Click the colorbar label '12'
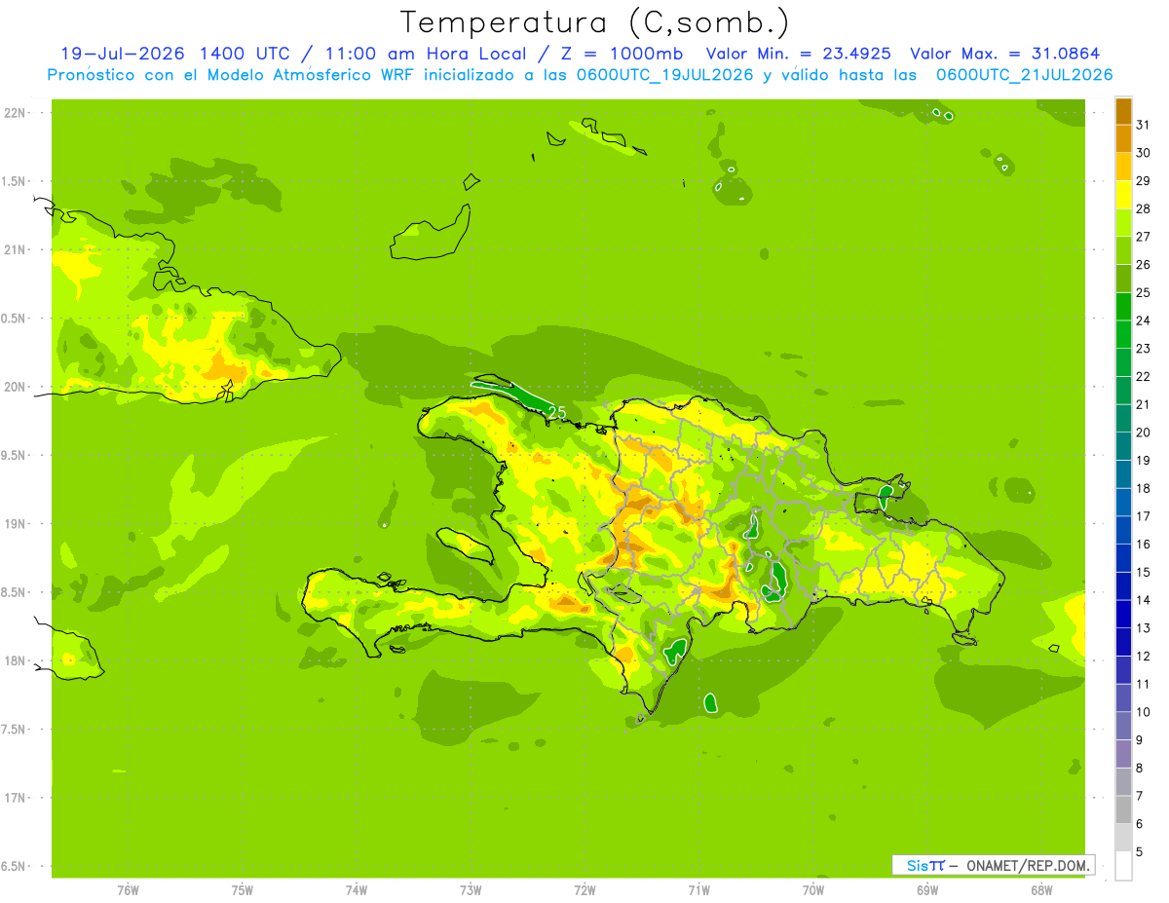 (x=1144, y=656)
